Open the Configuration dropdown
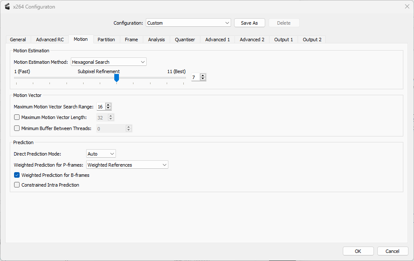414x261 pixels. tap(188, 23)
